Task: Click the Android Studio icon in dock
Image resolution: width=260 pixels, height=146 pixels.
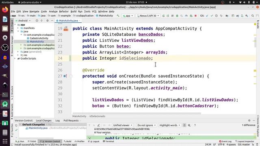Action: (x=5, y=104)
